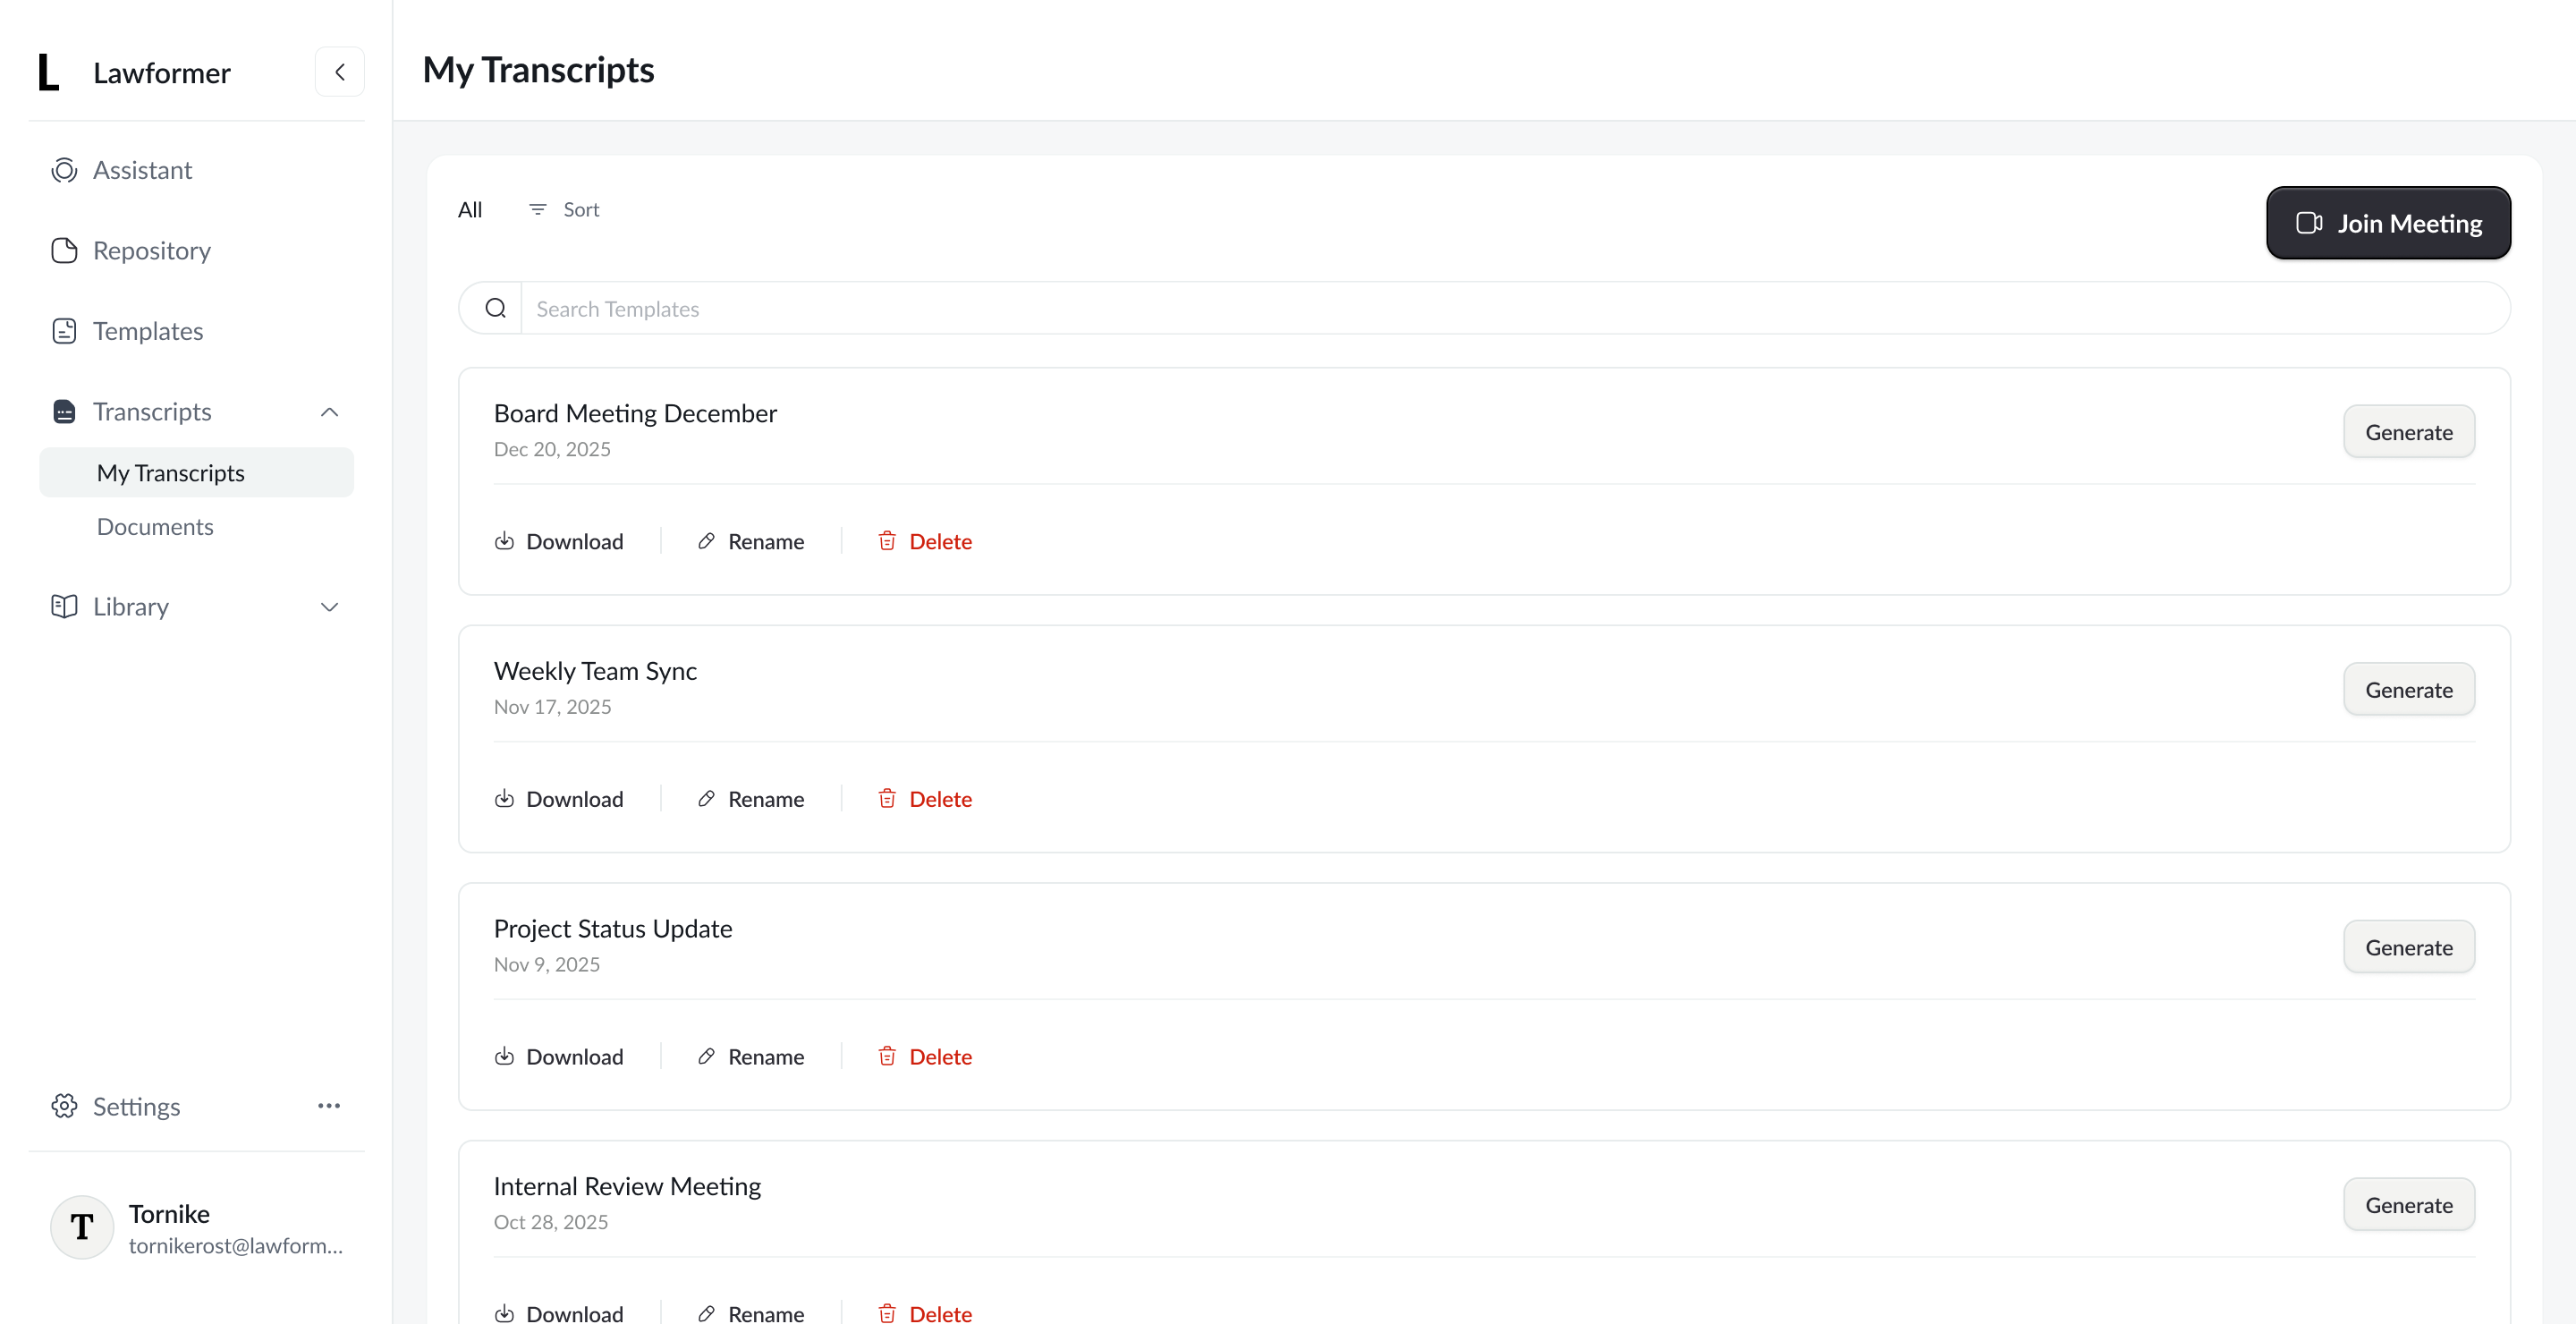Click pencil rename icon for Weekly Team Sync
Viewport: 2576px width, 1324px height.
[706, 798]
